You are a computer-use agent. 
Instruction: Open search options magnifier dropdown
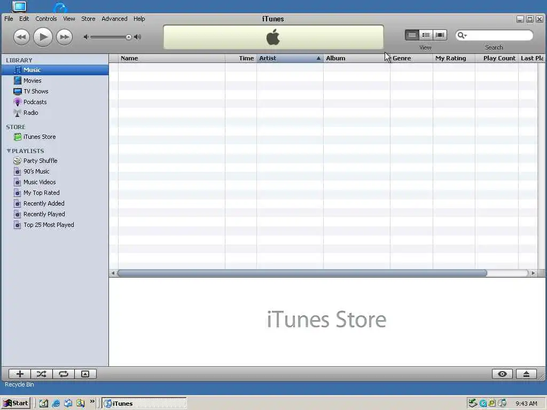pyautogui.click(x=462, y=35)
